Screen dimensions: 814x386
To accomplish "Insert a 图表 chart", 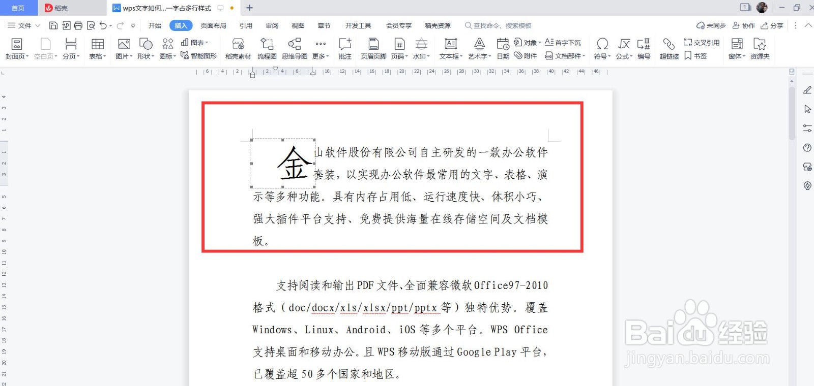I will 195,43.
